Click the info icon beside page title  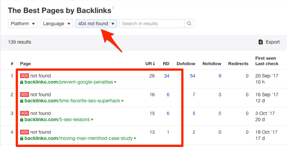pos(113,7)
